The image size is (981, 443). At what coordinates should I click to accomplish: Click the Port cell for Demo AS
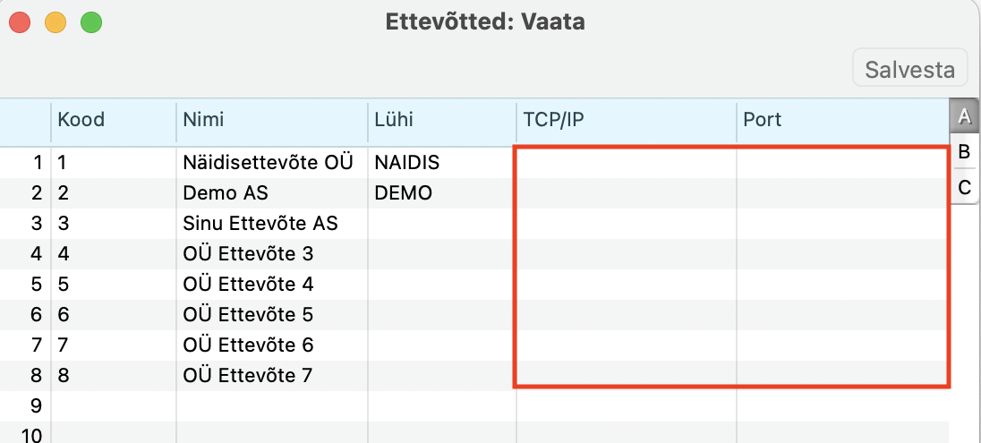[841, 193]
